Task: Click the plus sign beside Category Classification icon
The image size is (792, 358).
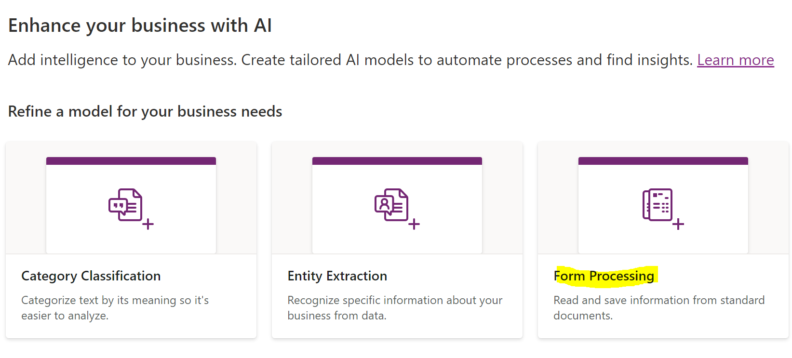Action: [148, 224]
